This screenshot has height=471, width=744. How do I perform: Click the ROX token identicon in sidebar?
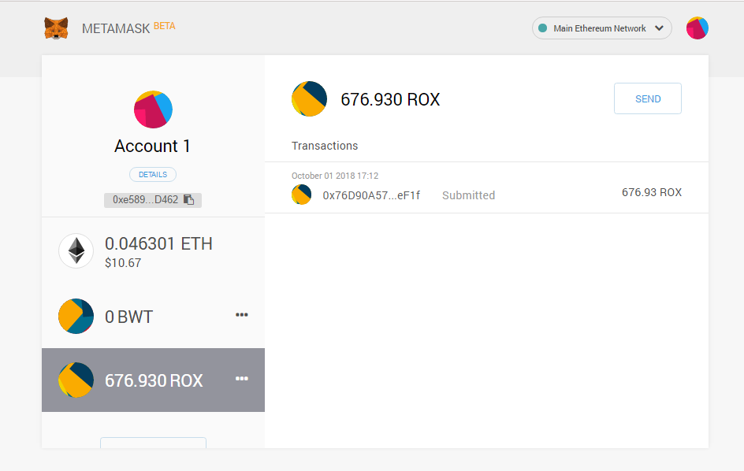[x=76, y=380]
